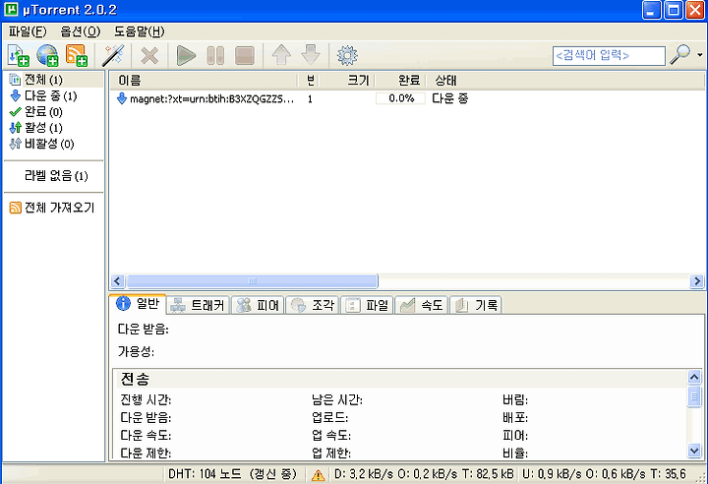Open Preferences gear icon
Viewport: 708px width, 484px height.
point(347,56)
